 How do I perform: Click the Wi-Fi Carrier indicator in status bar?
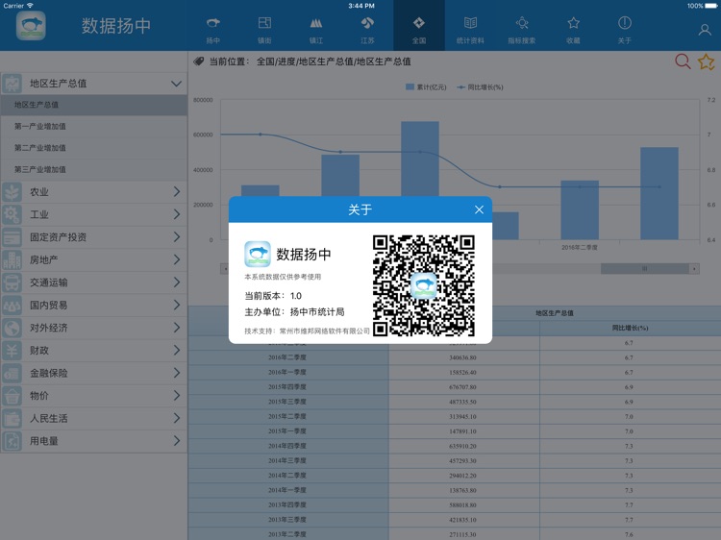[x=18, y=6]
